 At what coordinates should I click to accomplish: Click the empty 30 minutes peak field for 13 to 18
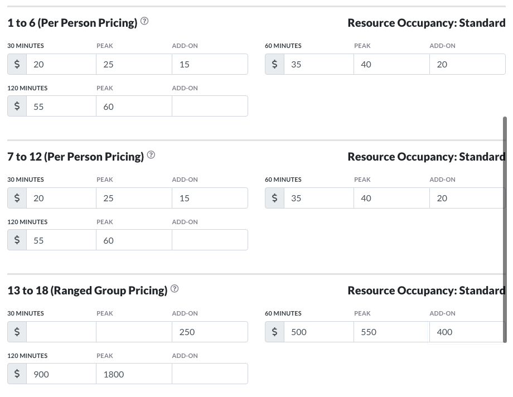pyautogui.click(x=134, y=332)
